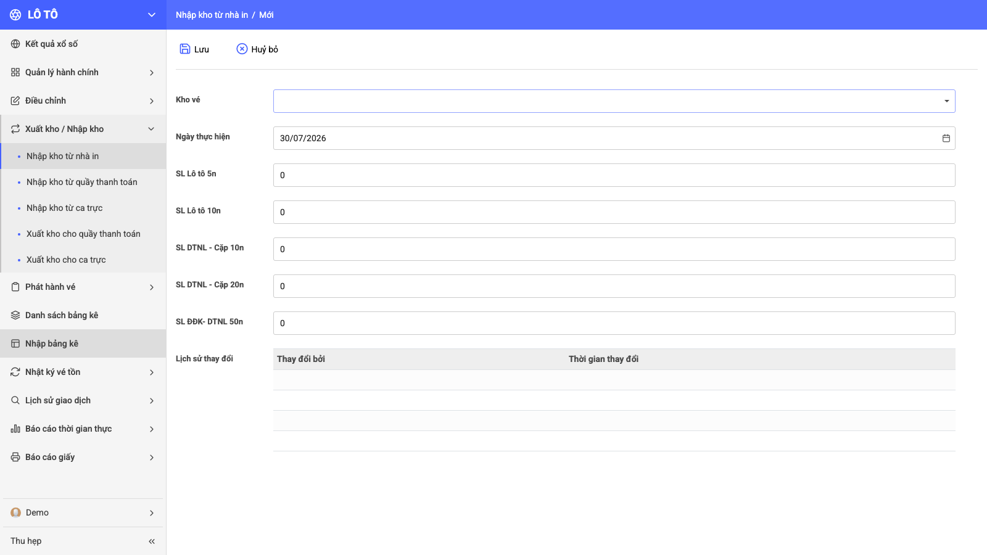This screenshot has height=555, width=987.
Task: Click the Thay đổi bởi column header
Action: tap(301, 359)
